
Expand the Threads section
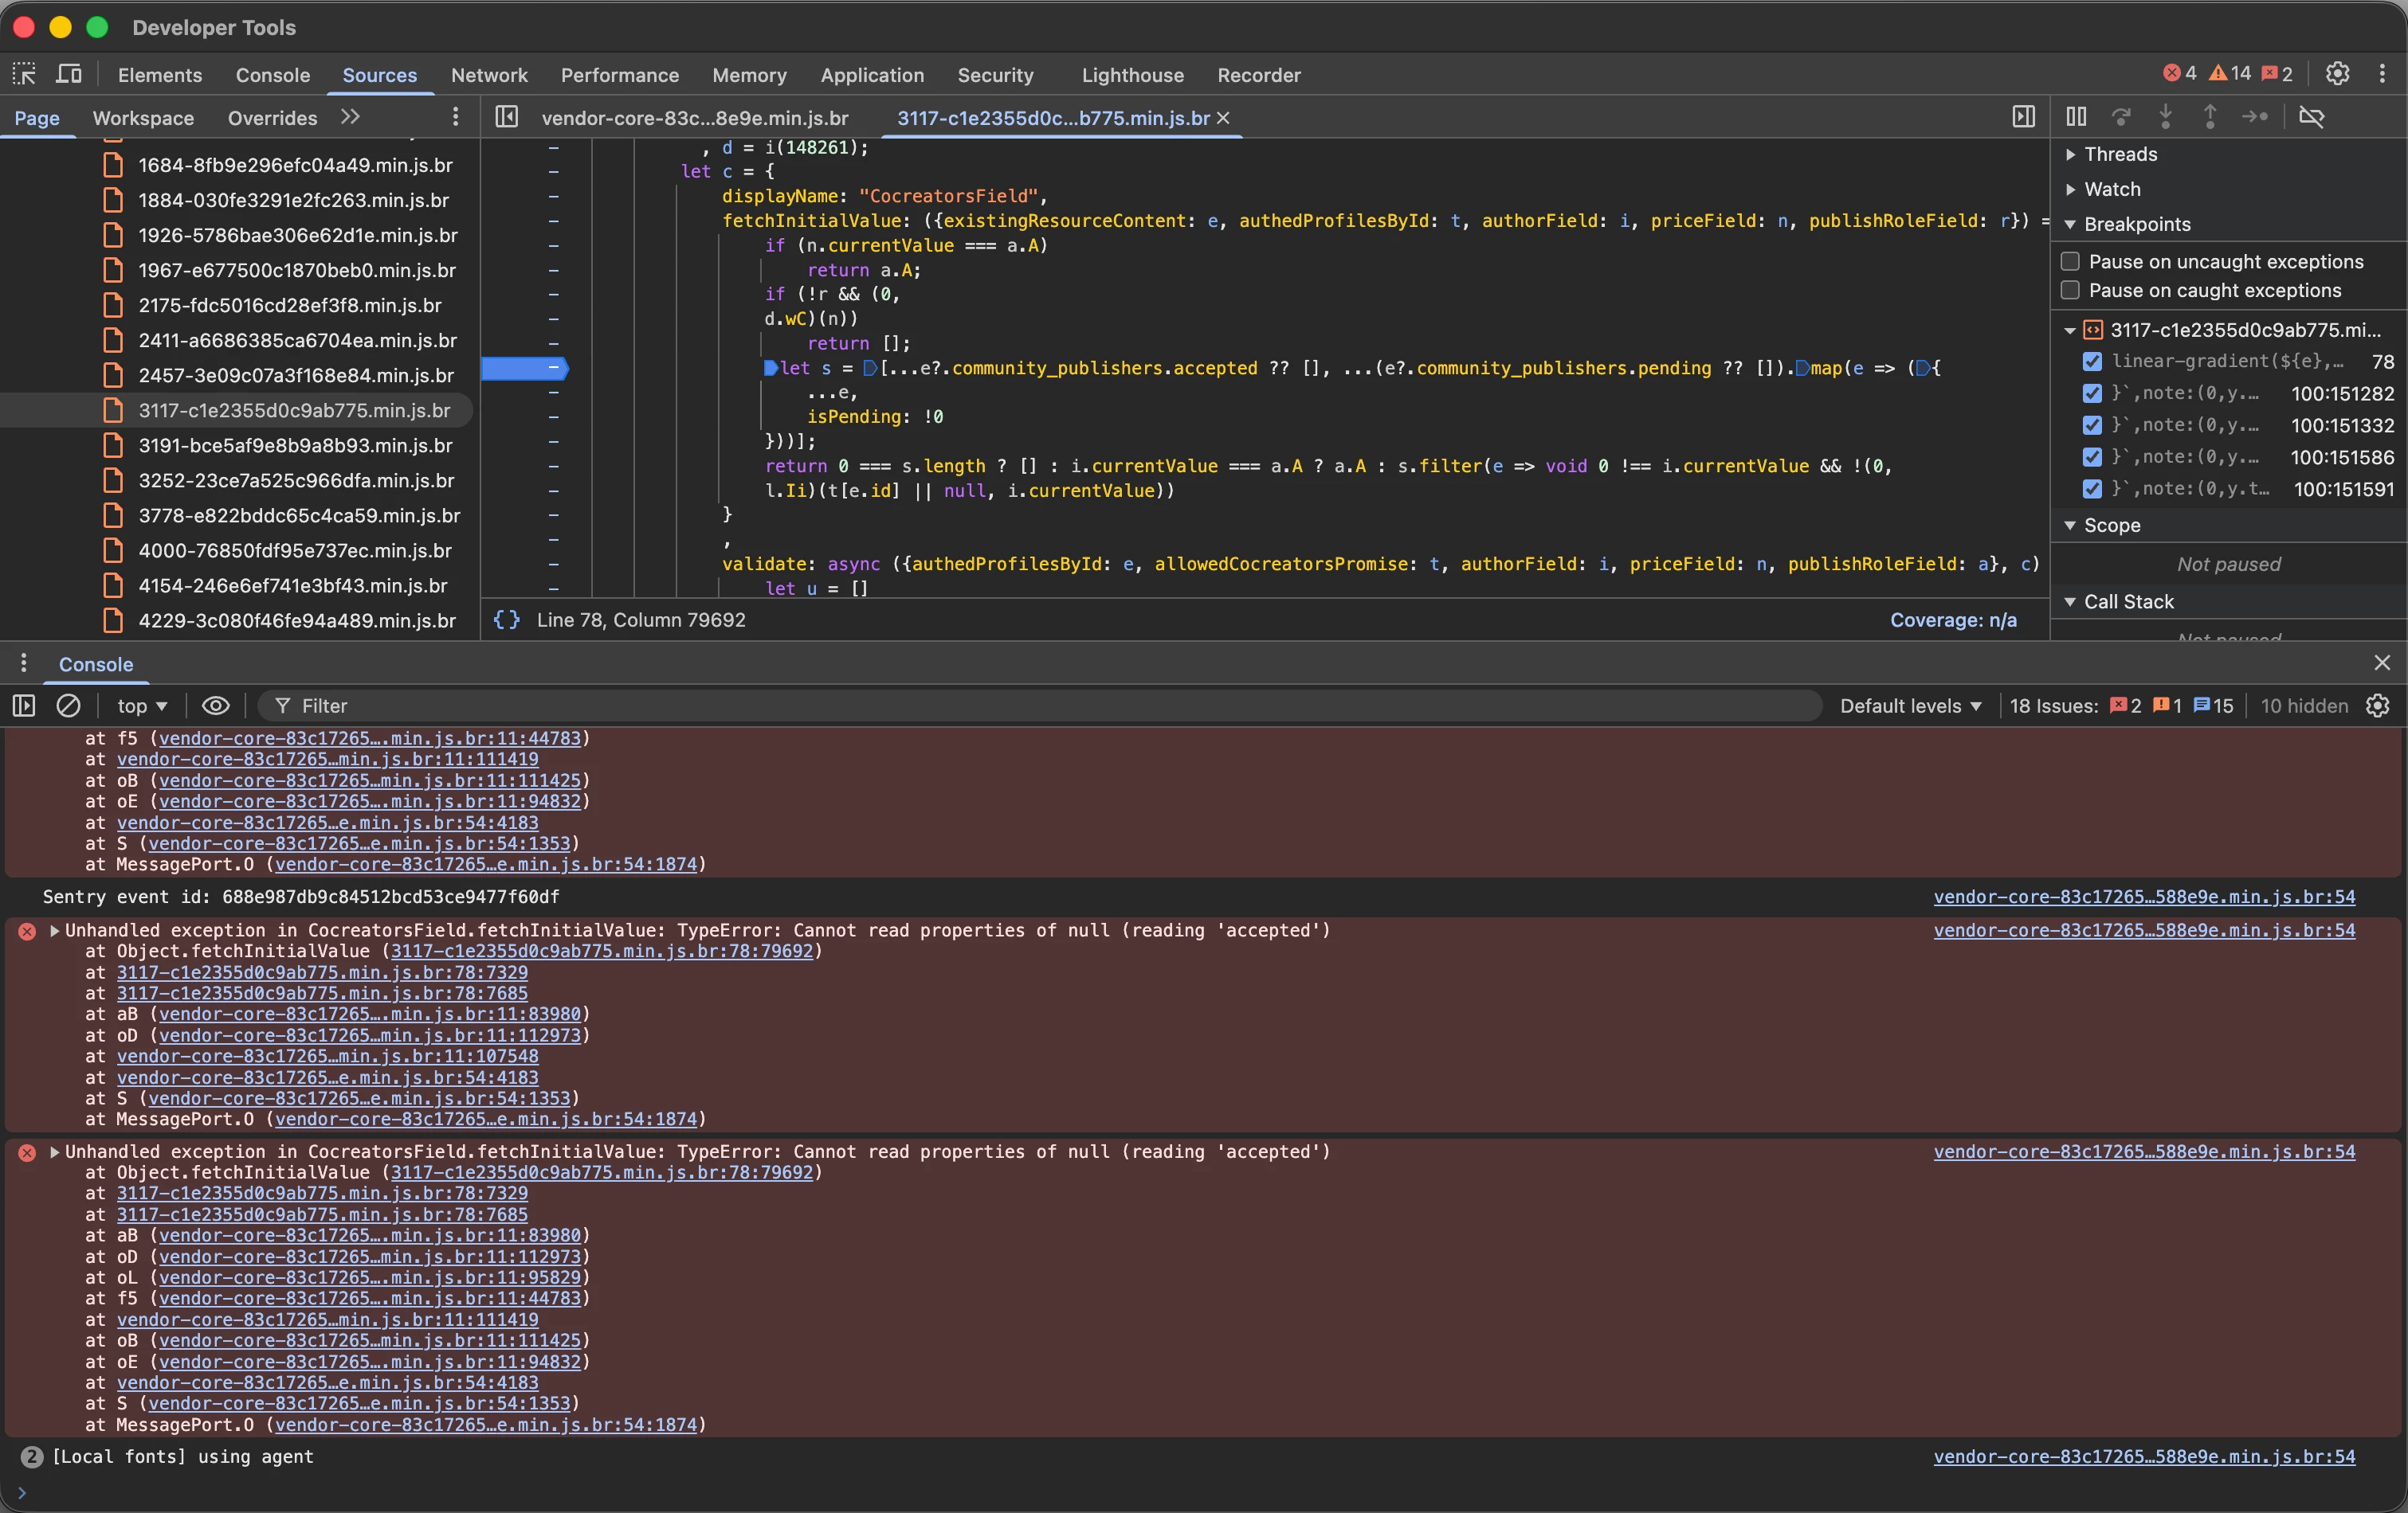pyautogui.click(x=2120, y=154)
